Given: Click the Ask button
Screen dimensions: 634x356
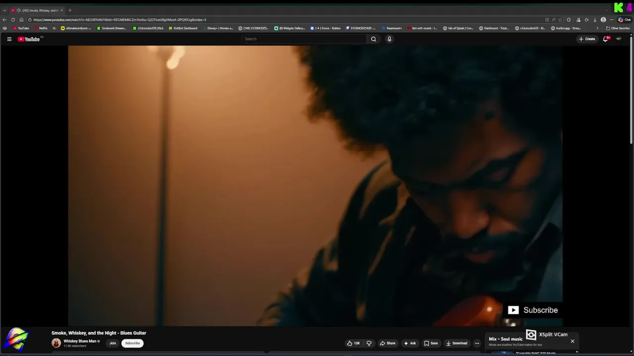Looking at the screenshot, I should coord(410,343).
